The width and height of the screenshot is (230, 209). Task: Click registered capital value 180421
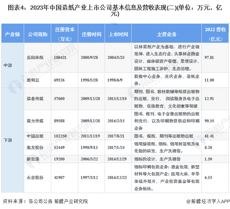[60, 57]
